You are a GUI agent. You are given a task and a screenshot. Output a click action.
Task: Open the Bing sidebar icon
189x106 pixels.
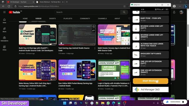click(186, 6)
